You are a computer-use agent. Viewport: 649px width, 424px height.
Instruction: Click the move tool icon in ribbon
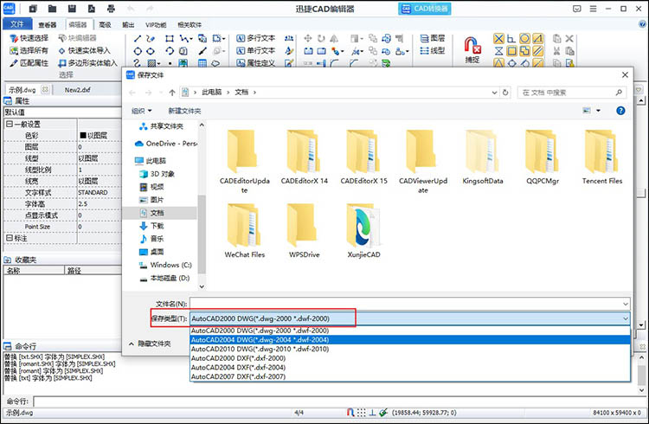308,39
